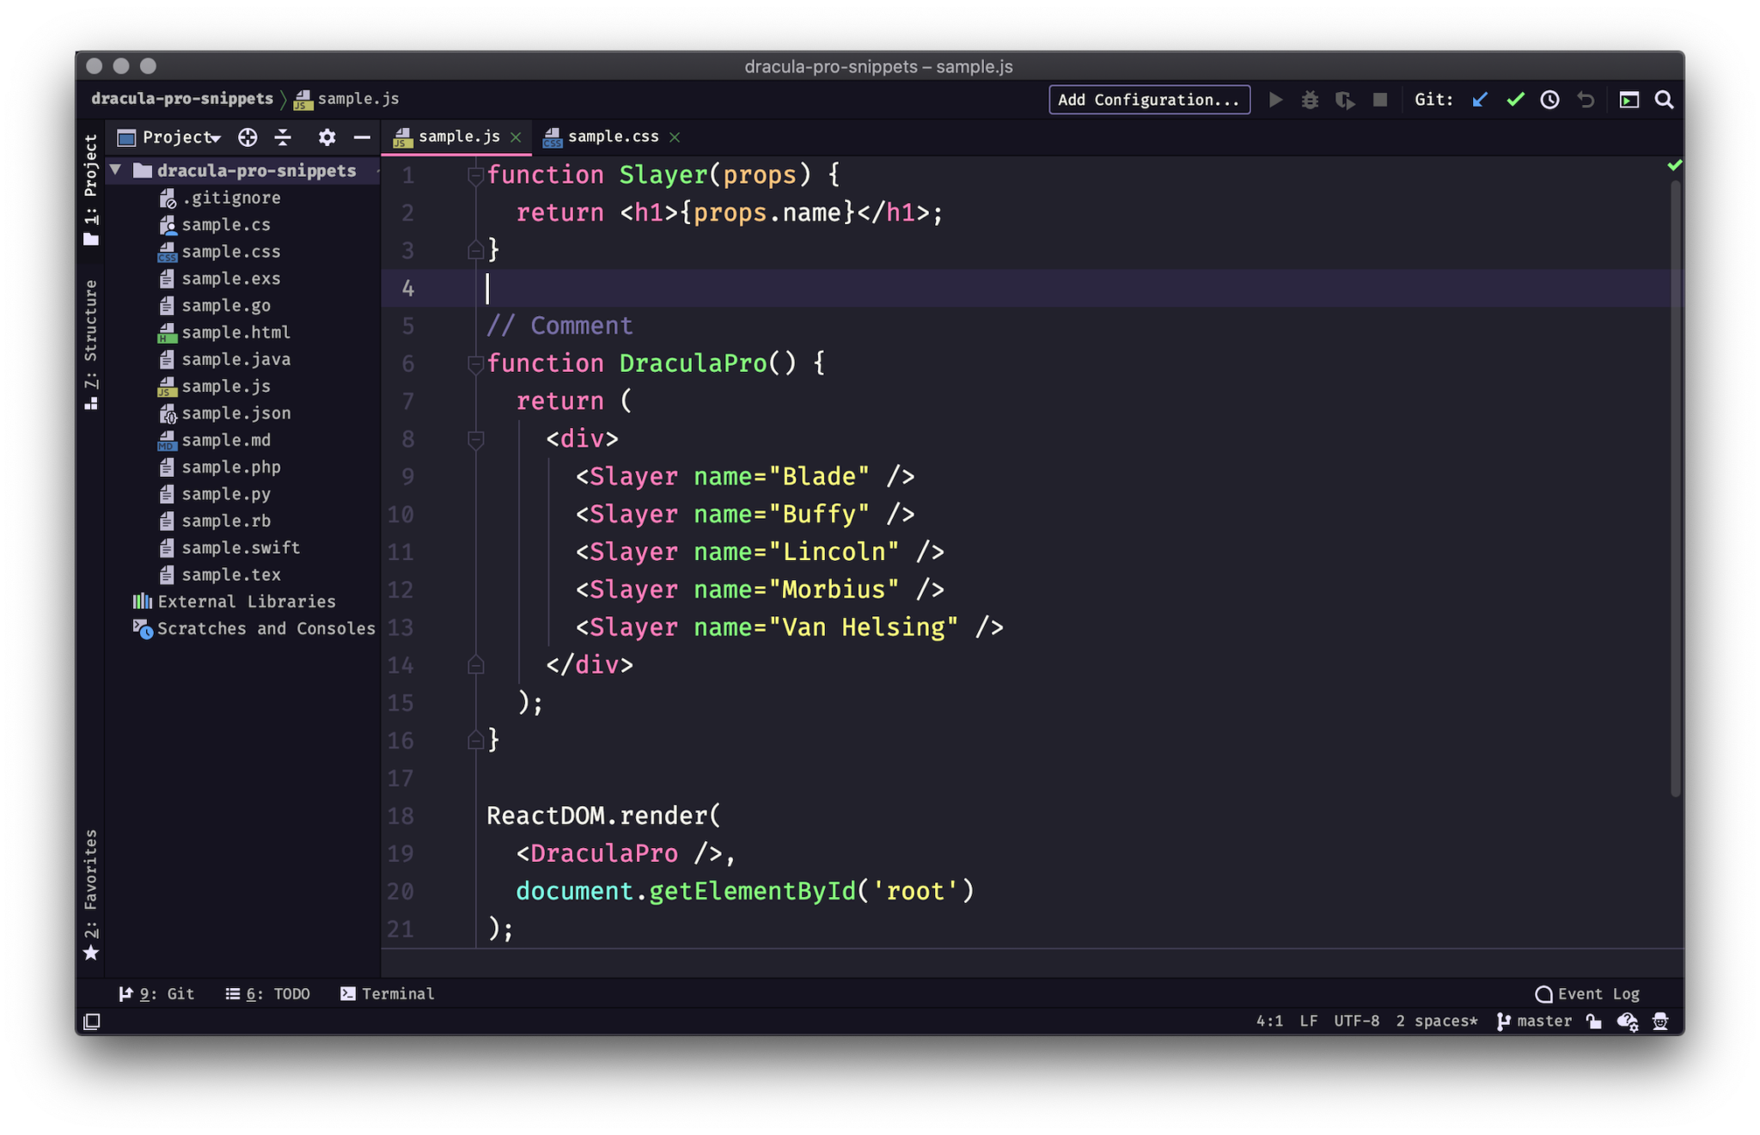This screenshot has height=1135, width=1760.
Task: Toggle the 7: Structure tool window
Action: click(90, 344)
